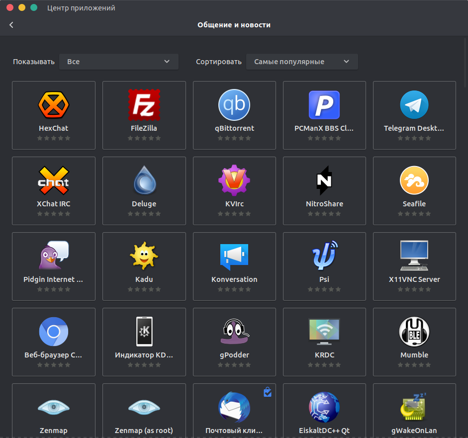The height and width of the screenshot is (438, 468).
Task: Click the 'Psi' app name
Action: (x=324, y=279)
